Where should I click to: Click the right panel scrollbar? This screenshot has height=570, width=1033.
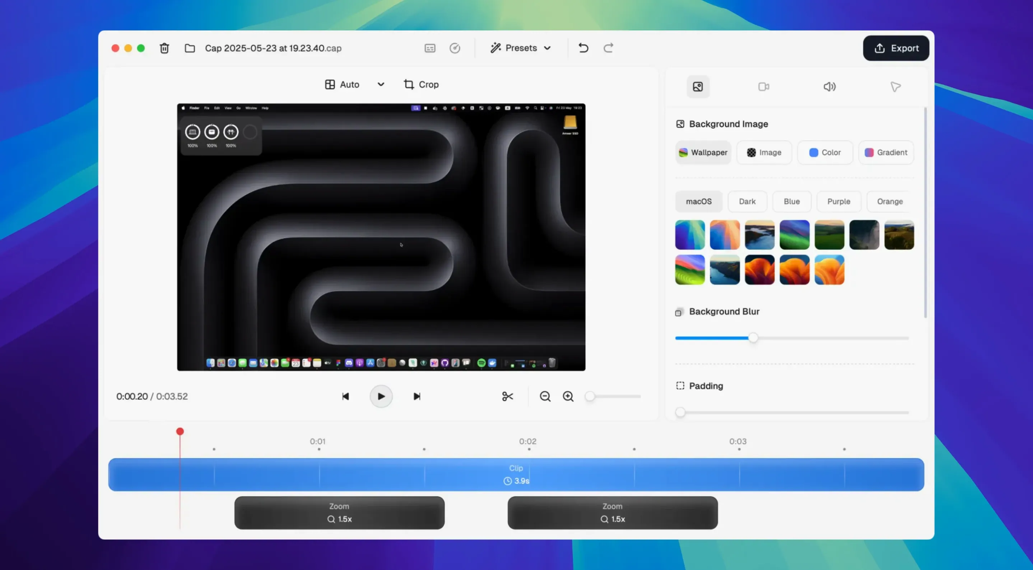(x=925, y=212)
